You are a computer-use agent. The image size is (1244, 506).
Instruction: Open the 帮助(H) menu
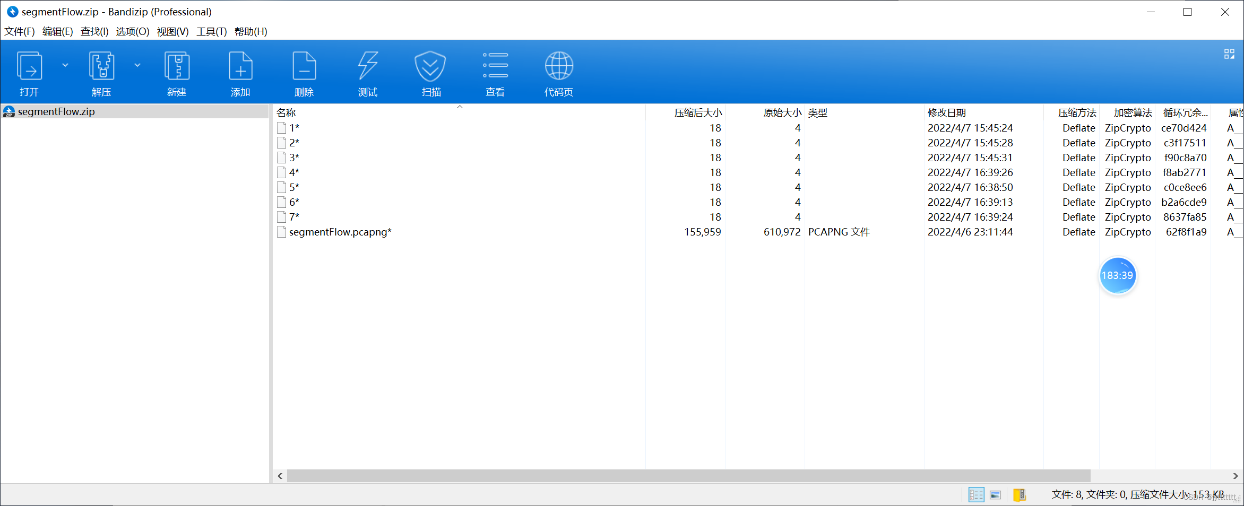point(251,32)
